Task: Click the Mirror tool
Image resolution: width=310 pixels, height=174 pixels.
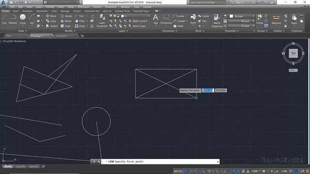Action: (66, 21)
